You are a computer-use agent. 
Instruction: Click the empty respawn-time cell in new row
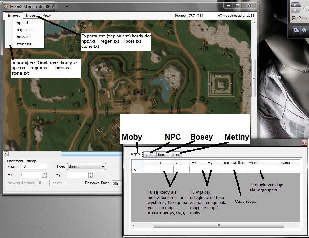tap(234, 170)
